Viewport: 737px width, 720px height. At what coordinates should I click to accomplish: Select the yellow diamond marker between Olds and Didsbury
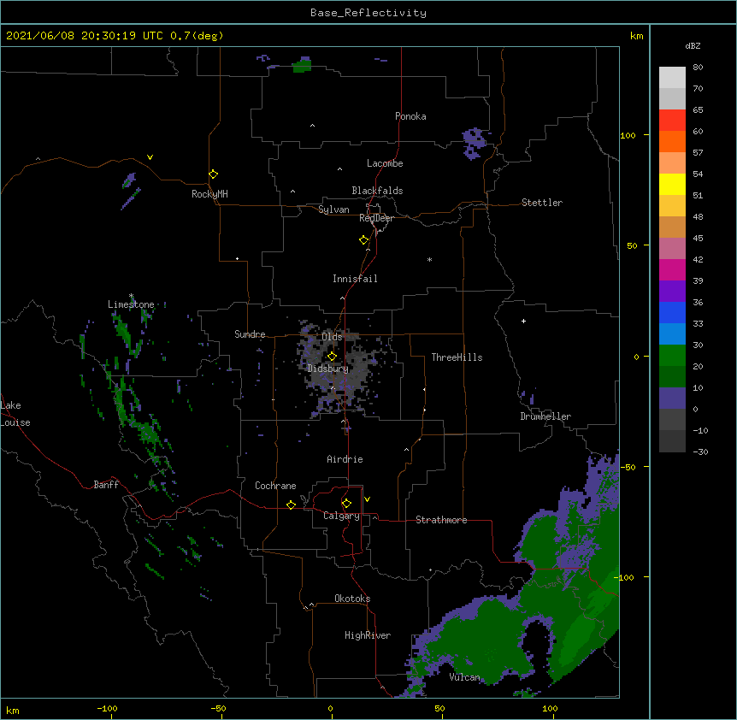332,357
